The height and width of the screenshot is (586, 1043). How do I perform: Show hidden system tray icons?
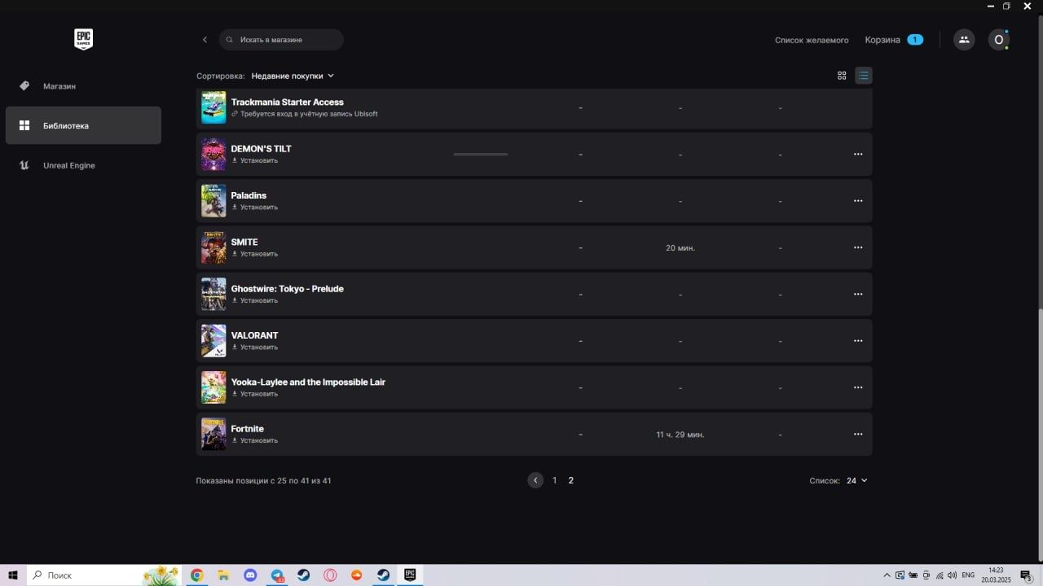tap(887, 575)
